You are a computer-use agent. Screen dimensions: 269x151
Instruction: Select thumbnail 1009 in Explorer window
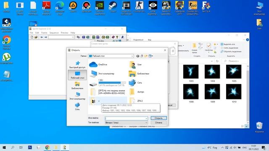click(x=212, y=94)
